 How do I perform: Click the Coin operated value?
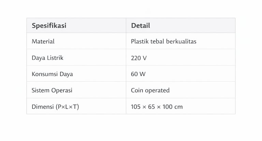click(150, 90)
